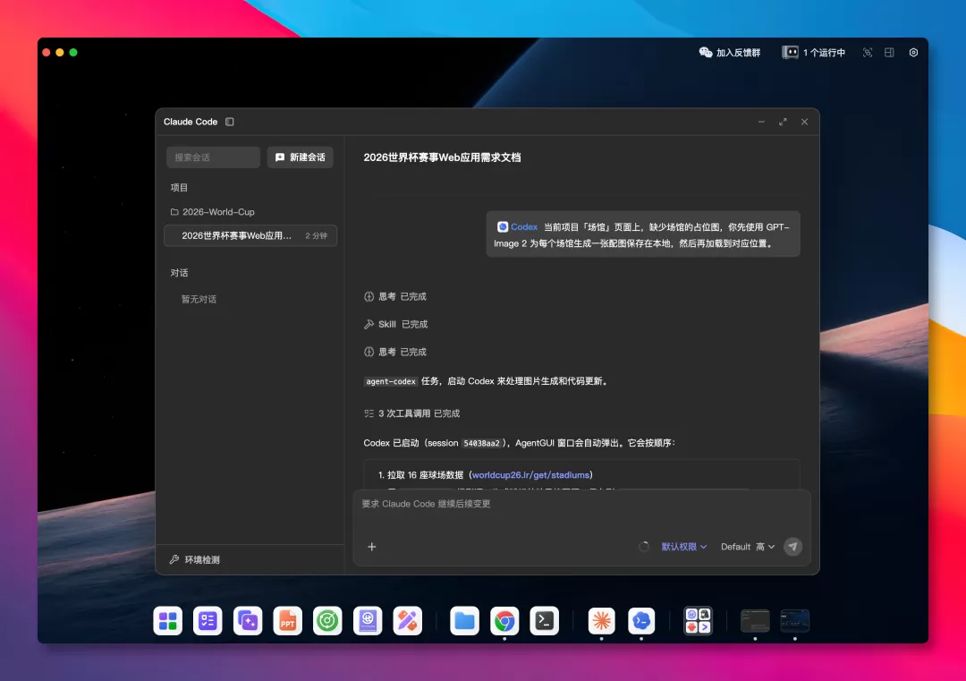
Task: Open the blue folder in the dock
Action: point(464,621)
